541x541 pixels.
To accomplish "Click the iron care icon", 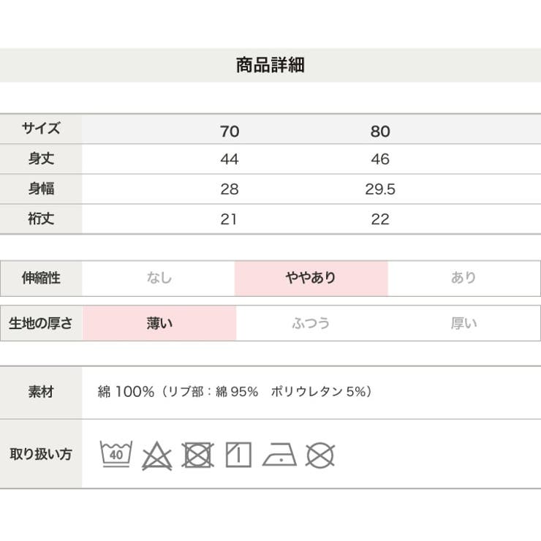I will pos(279,455).
